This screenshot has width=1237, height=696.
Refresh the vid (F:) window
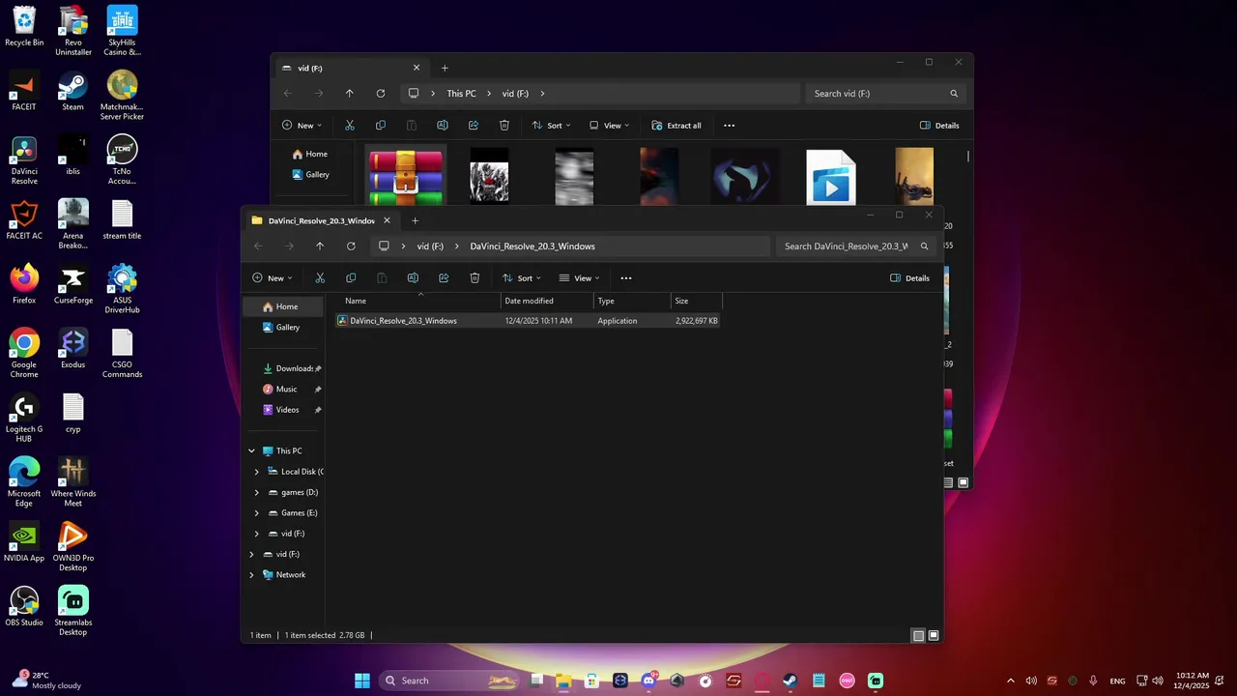pos(381,94)
